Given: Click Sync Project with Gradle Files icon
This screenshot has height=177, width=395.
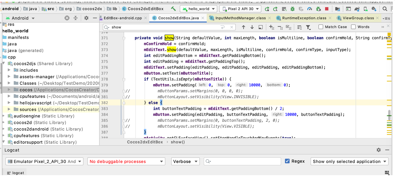Looking at the screenshot, I should [x=357, y=9].
